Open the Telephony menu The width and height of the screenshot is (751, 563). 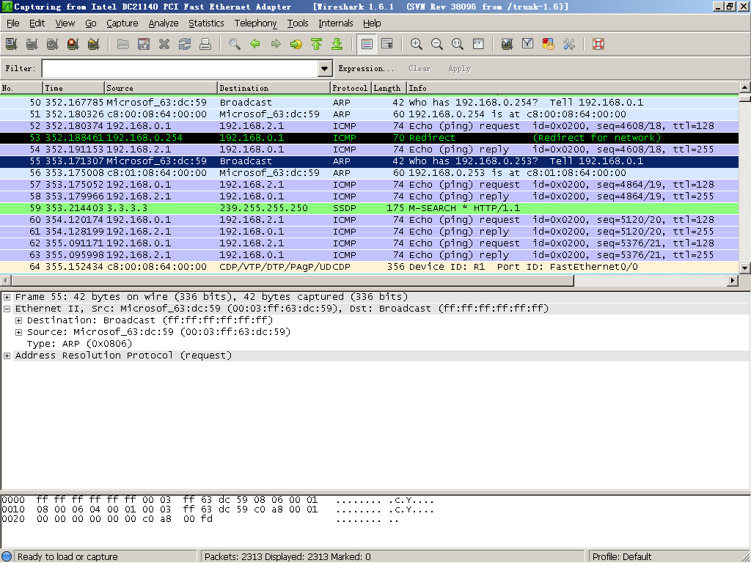(256, 23)
